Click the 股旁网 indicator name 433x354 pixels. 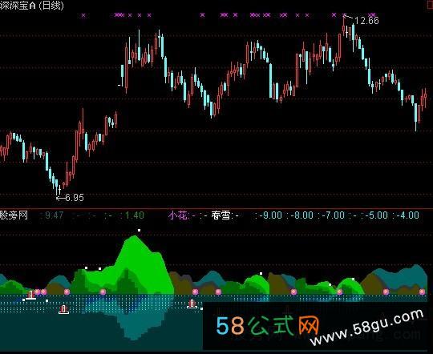tap(14, 215)
